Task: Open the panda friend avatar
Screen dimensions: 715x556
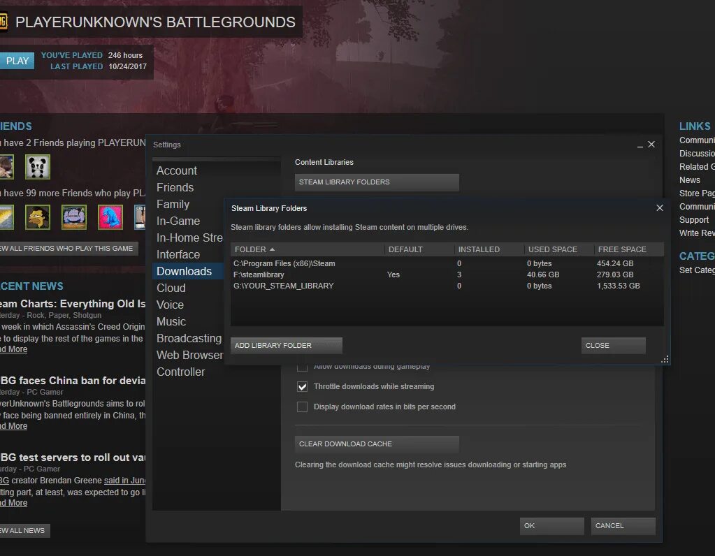Action: click(x=37, y=167)
